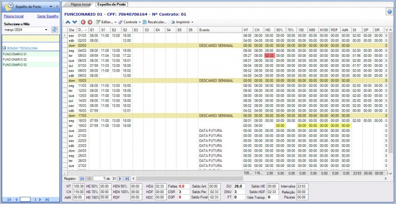This screenshot has width=396, height=204.
Task: Go to previous employee with red left arrow
Action: [x=83, y=22]
